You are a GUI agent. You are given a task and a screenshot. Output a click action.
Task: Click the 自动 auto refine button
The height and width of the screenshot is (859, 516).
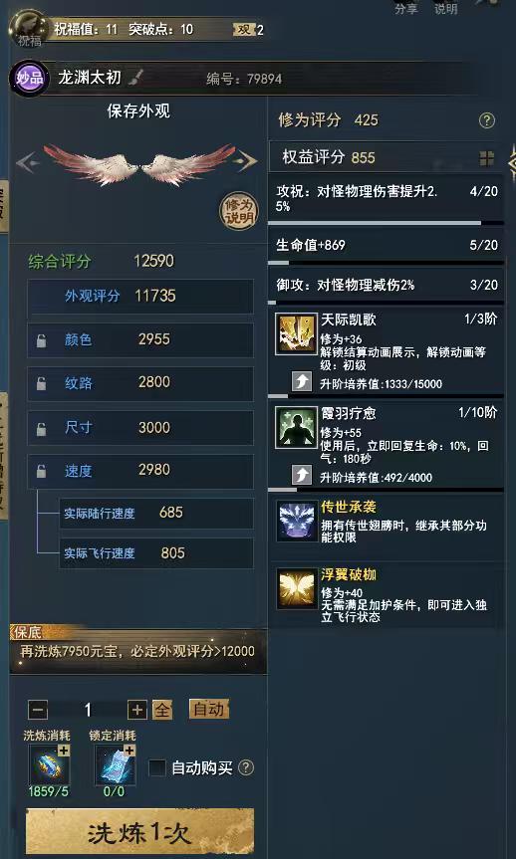point(208,710)
